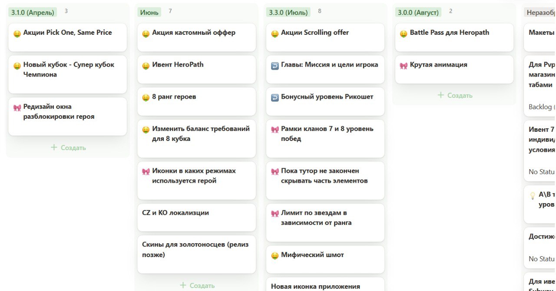The height and width of the screenshot is (291, 556).
Task: Click the repeat icon on Бонусный уровень Рикошет
Action: [x=275, y=97]
